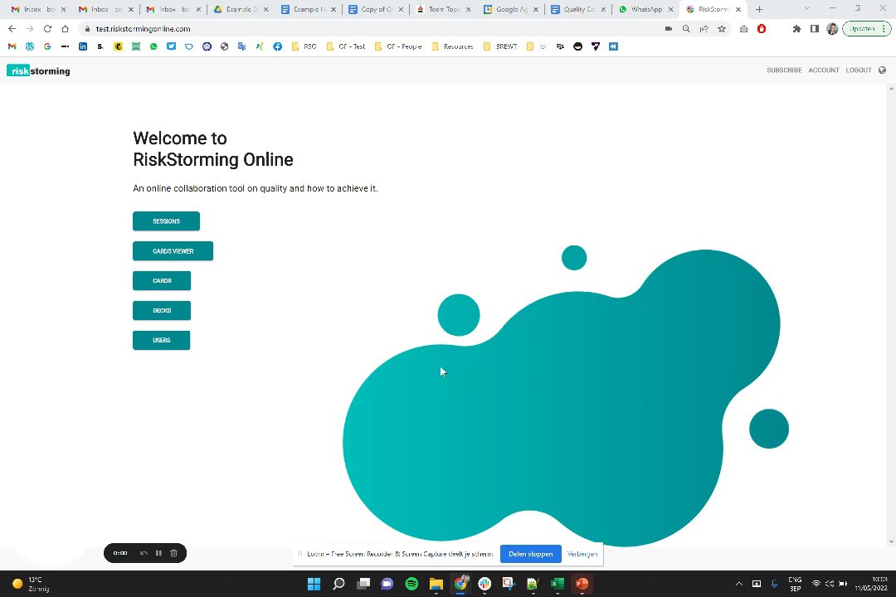Click the red ad blocker extension icon
896x597 pixels.
coord(761,28)
